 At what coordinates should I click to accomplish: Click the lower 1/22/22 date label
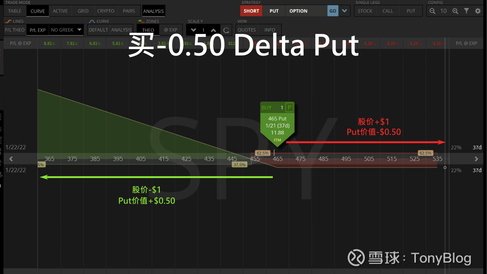(x=16, y=170)
